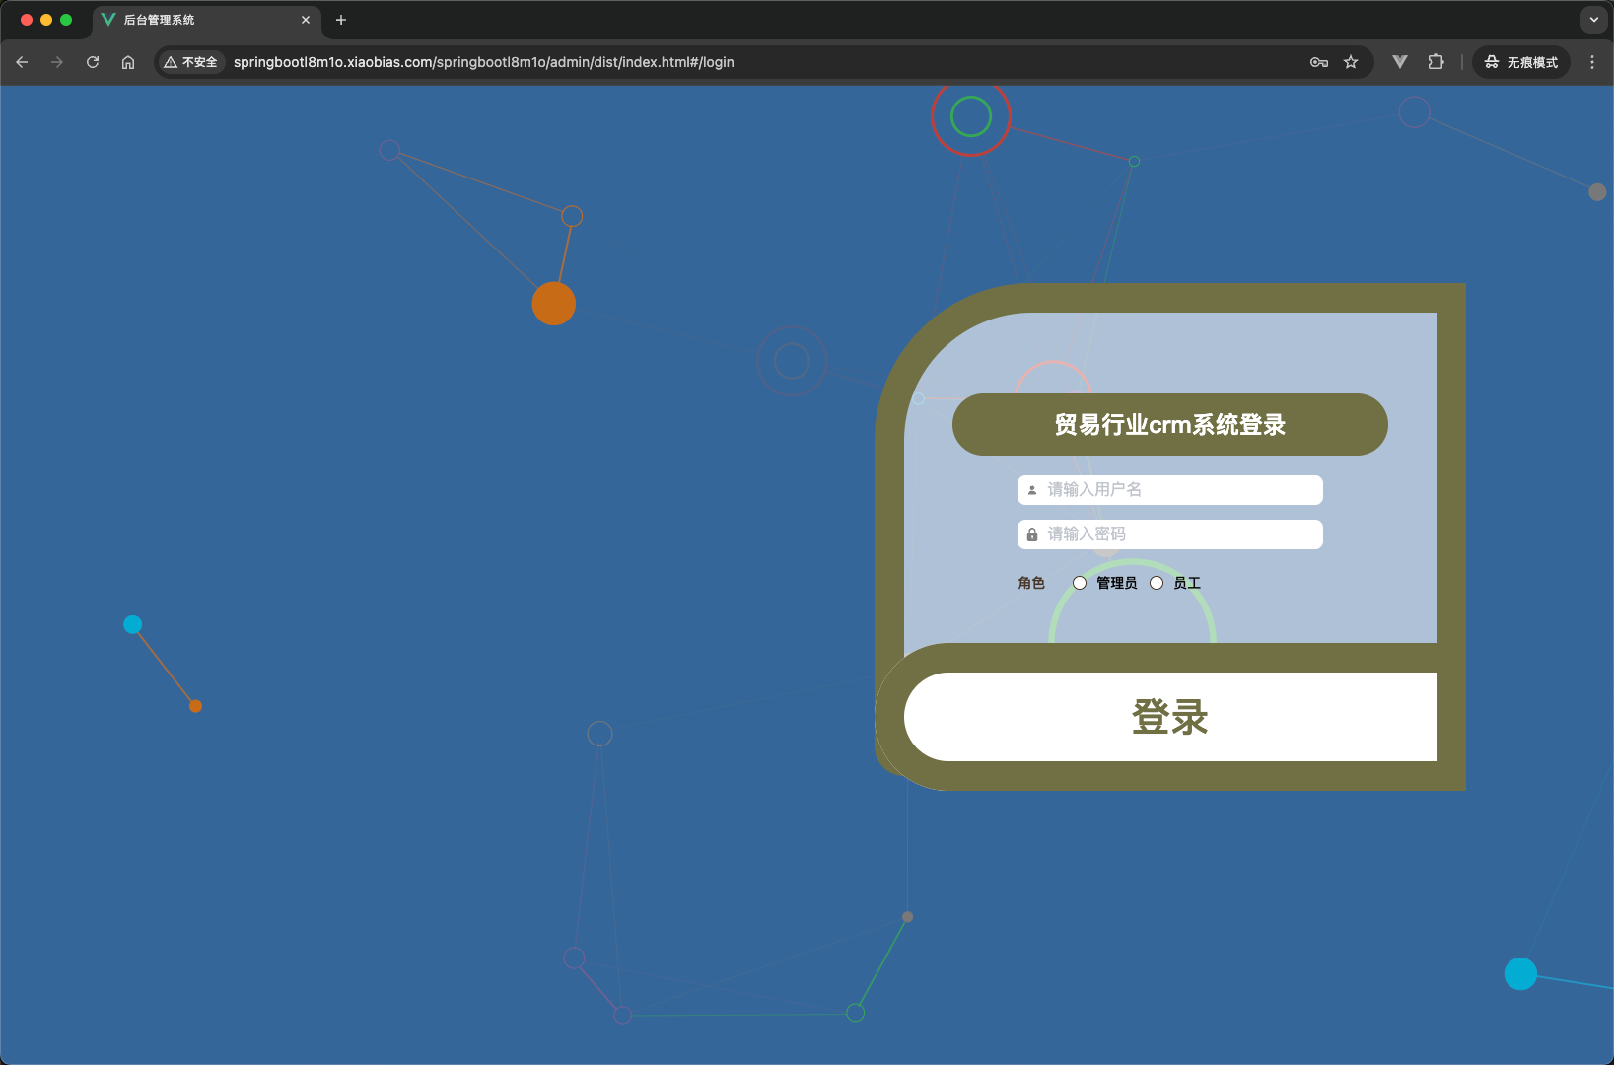Click the browser forward arrow
This screenshot has height=1065, width=1614.
point(57,62)
